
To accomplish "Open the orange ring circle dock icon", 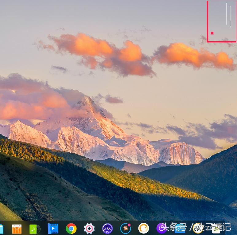I will pyautogui.click(x=144, y=228).
